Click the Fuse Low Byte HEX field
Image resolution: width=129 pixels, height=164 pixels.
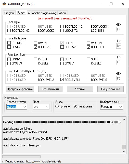point(119,62)
